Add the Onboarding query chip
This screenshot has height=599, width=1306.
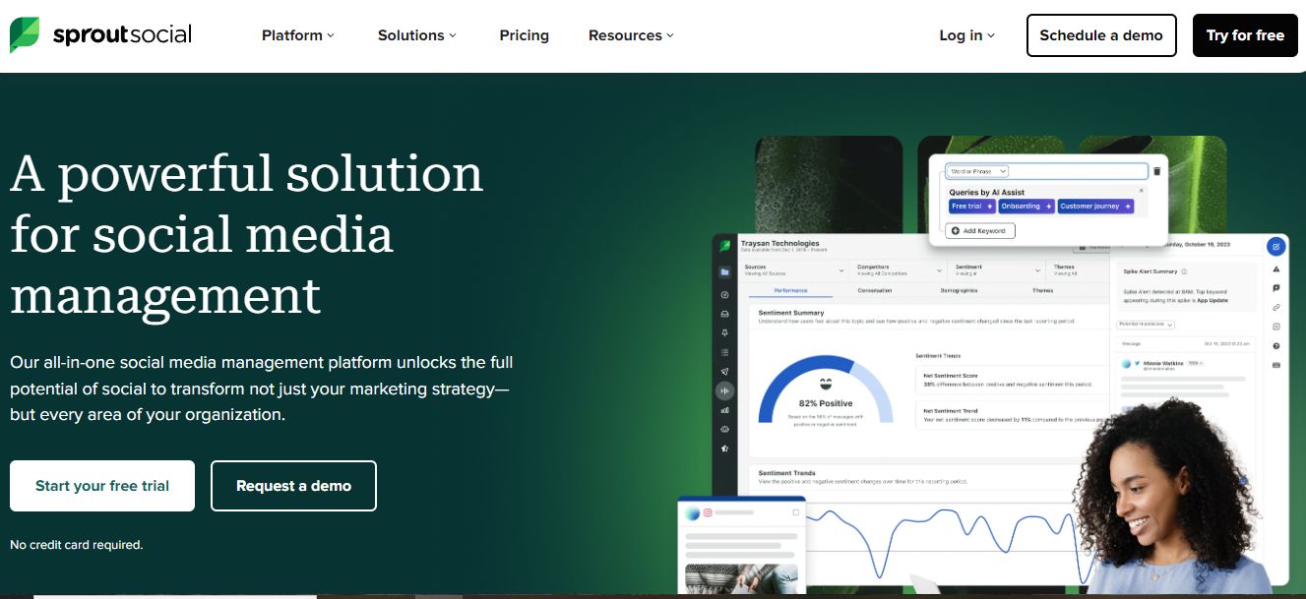[x=1026, y=207]
